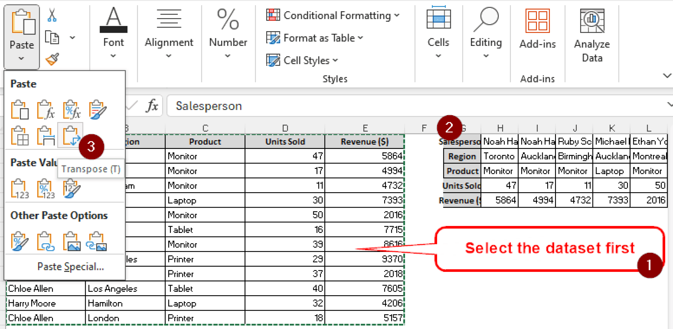Choose the Paste Formulas option icon
The height and width of the screenshot is (329, 673).
[x=46, y=110]
